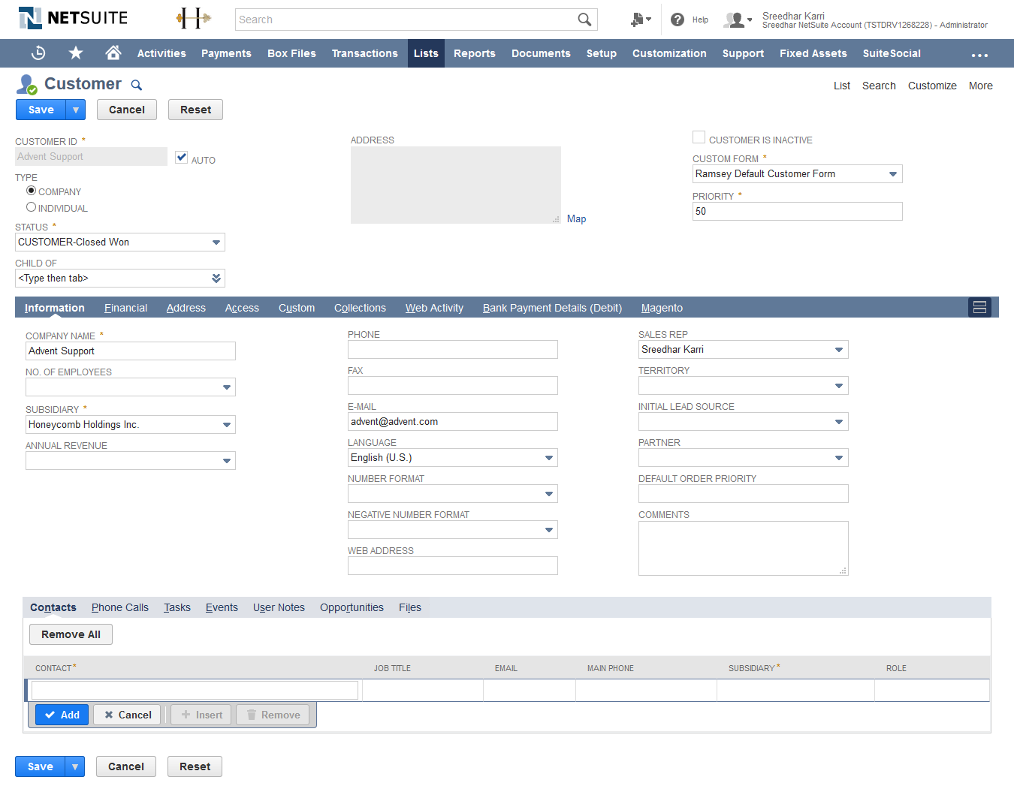Click the List link at top right
The width and height of the screenshot is (1014, 795).
tap(842, 86)
